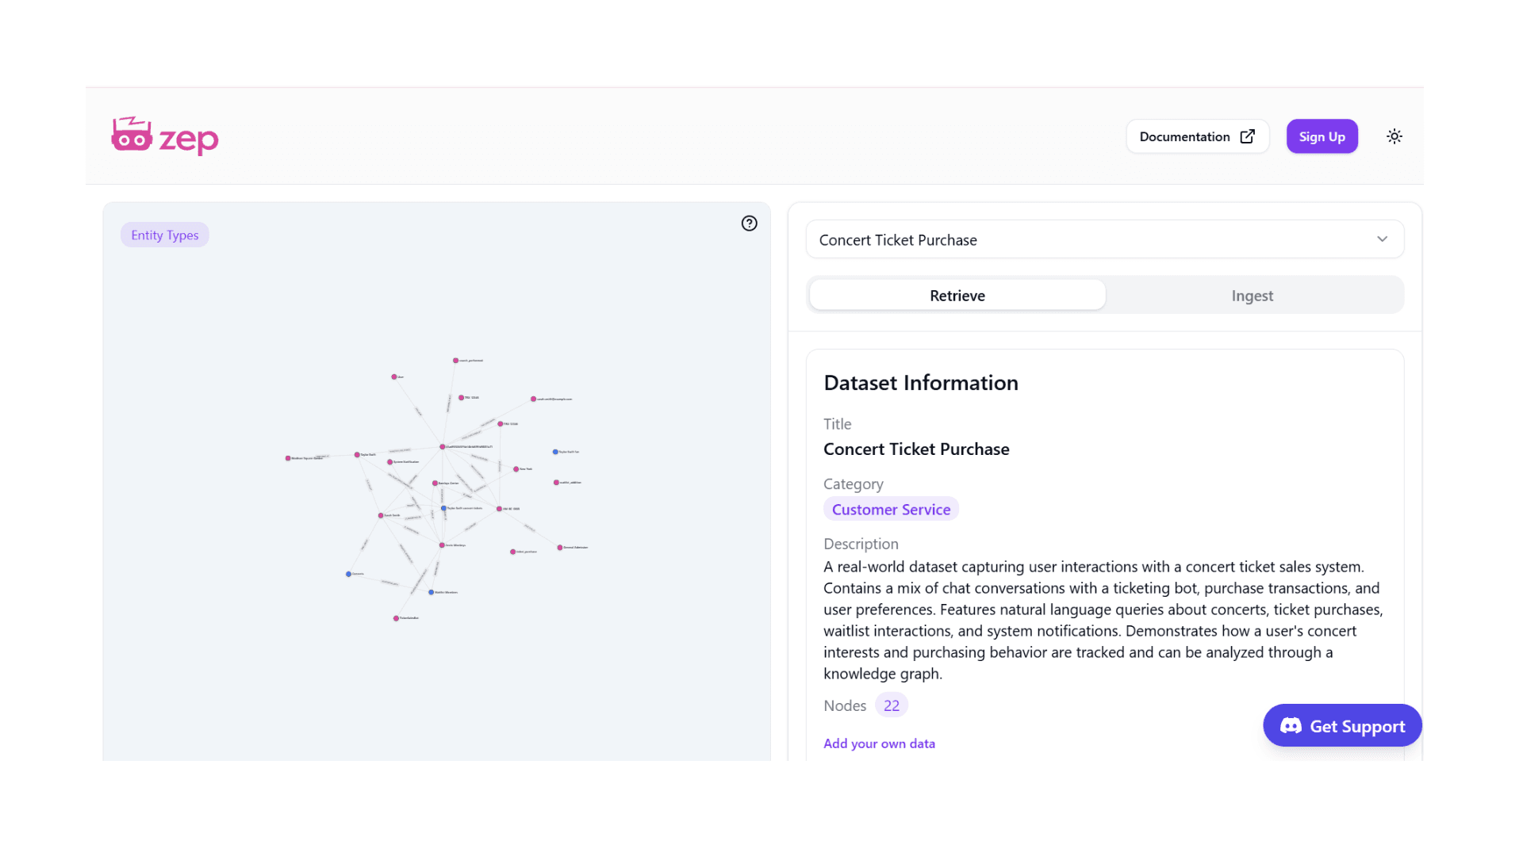Select the Taylor Swift graph node

[x=357, y=455]
